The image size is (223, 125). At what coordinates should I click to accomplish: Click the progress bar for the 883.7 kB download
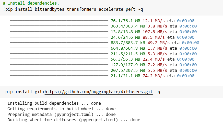coord(59,43)
